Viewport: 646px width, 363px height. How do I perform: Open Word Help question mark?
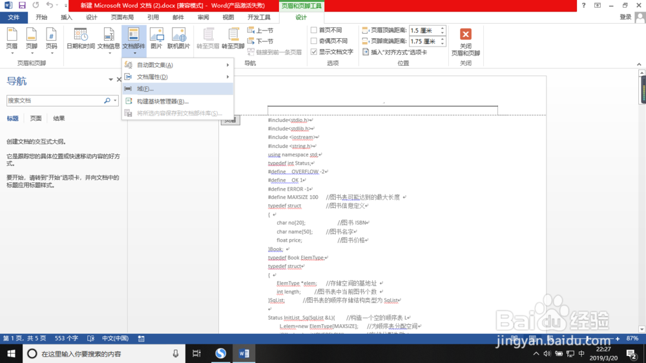[x=583, y=5]
